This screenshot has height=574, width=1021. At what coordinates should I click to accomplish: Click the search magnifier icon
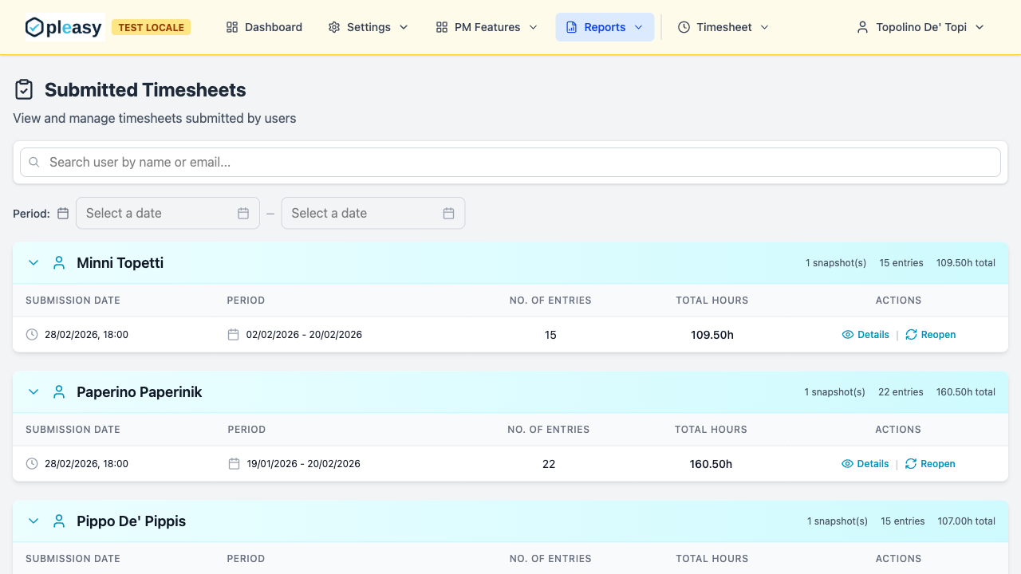click(x=34, y=162)
